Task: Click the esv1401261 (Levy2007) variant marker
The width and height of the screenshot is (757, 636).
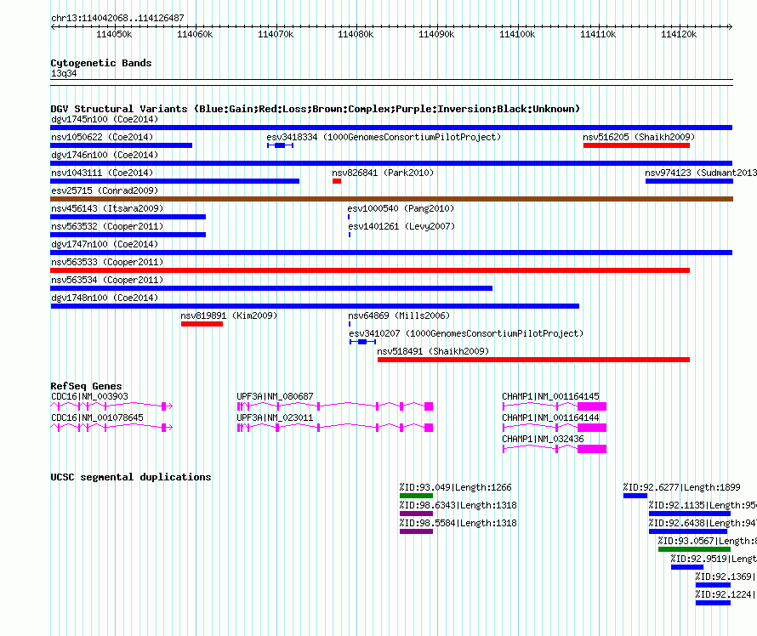Action: [350, 235]
